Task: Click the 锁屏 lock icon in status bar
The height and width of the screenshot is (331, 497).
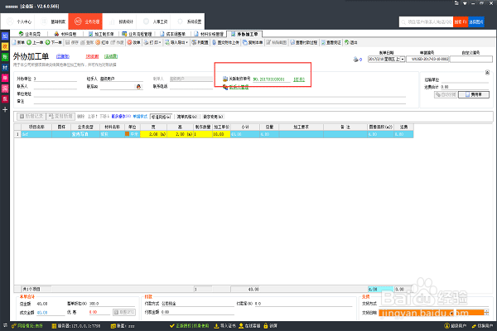Action: coord(266,325)
